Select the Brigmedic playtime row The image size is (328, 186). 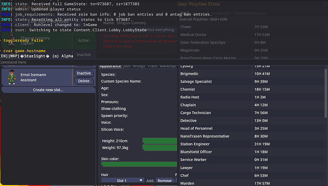(252, 74)
